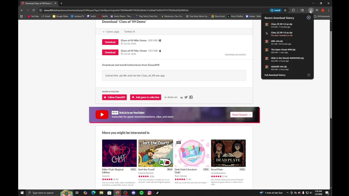
Task: Open the media control toolbar icon
Action: pyautogui.click(x=317, y=10)
